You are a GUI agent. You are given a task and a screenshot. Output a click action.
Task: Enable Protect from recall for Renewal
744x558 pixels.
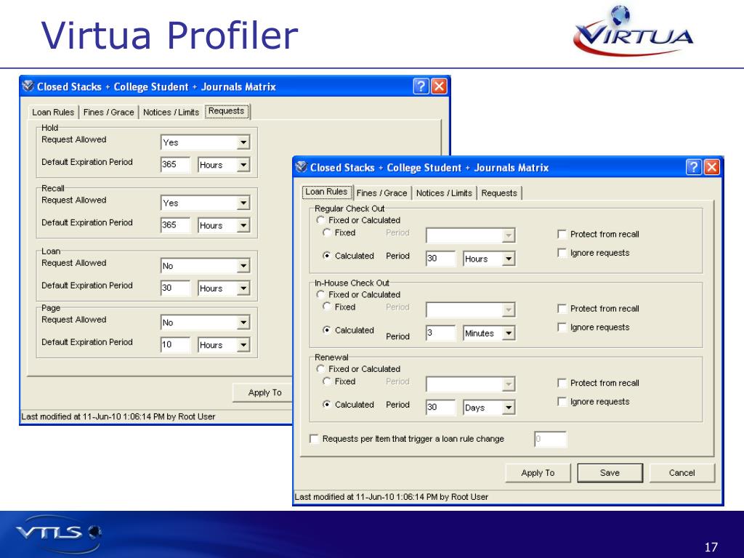click(x=562, y=383)
